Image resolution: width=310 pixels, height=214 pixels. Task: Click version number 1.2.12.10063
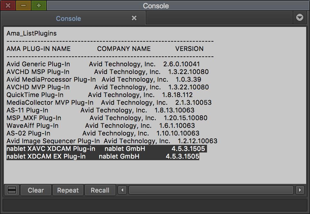(197, 141)
